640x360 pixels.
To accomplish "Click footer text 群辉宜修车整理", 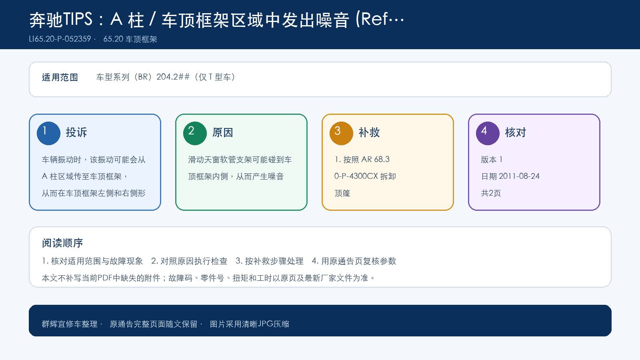I will 70,324.
